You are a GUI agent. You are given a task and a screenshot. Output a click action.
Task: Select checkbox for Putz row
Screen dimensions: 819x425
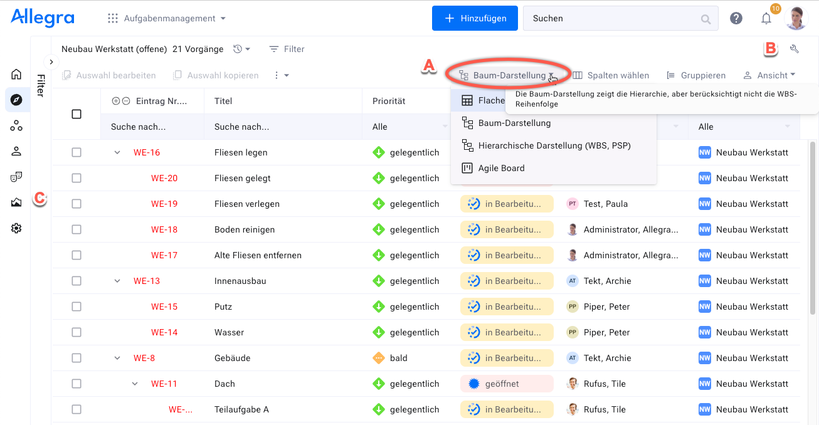77,307
